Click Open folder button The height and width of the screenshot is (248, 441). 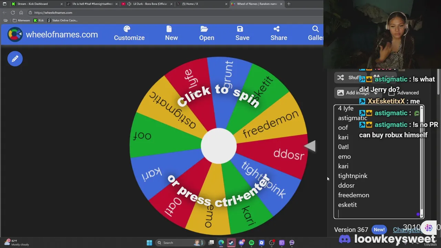click(207, 33)
